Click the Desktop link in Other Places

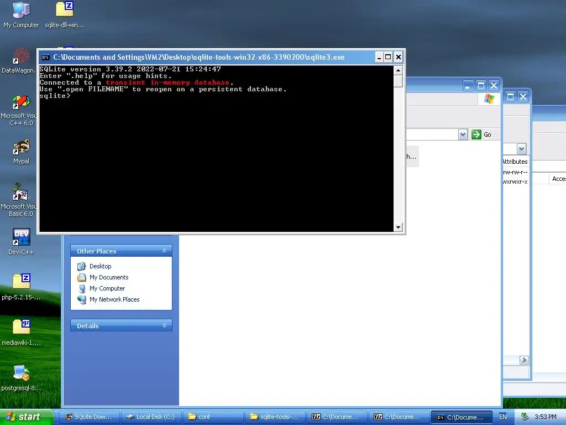click(x=101, y=266)
